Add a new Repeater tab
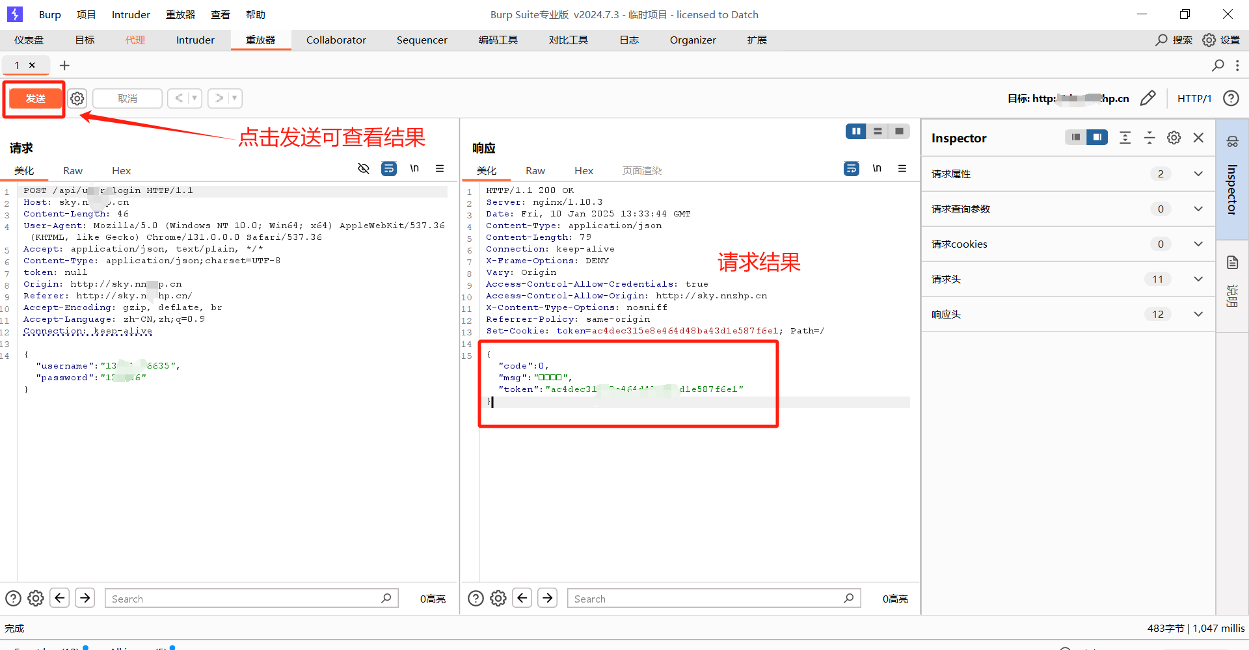Viewport: 1249px width, 650px height. [64, 65]
